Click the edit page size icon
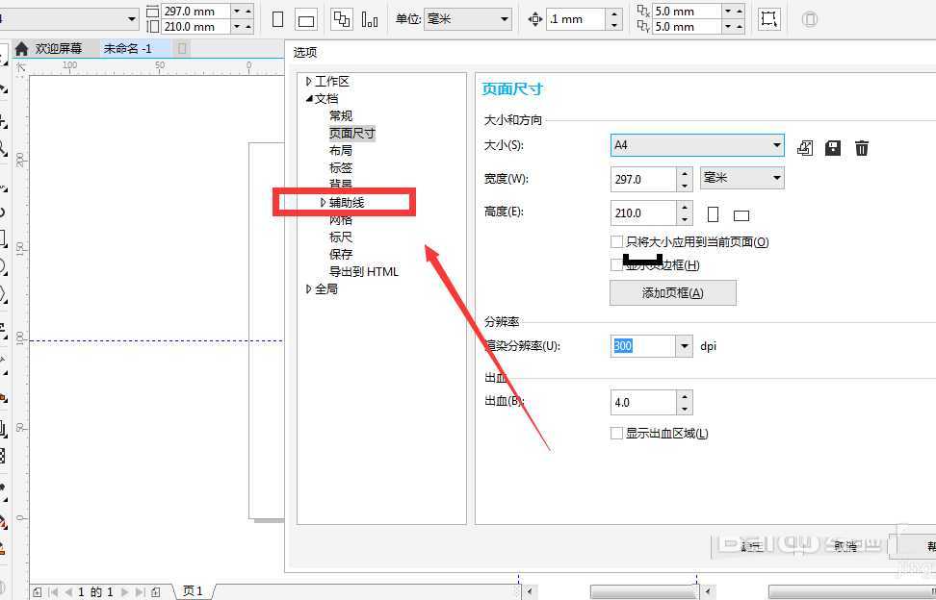The width and height of the screenshot is (936, 600). click(x=805, y=147)
